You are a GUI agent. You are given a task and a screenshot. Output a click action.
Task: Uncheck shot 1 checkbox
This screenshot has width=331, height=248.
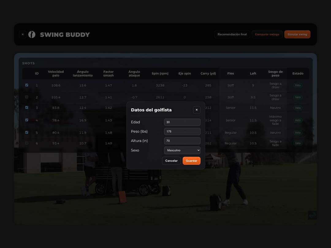coord(27,85)
